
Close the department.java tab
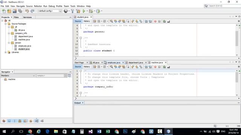click(146, 63)
